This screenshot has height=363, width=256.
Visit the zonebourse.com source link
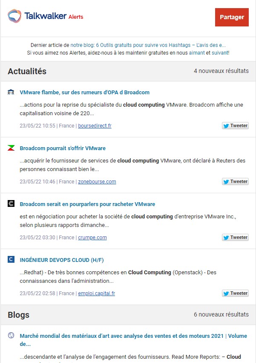pyautogui.click(x=97, y=182)
